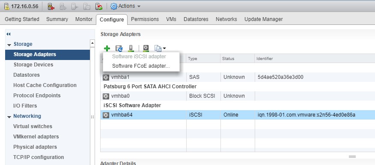
Task: Open the Update Manager tab
Action: (x=264, y=19)
